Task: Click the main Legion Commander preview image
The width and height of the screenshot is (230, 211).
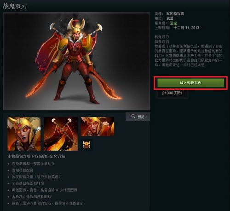Action: tap(76, 61)
